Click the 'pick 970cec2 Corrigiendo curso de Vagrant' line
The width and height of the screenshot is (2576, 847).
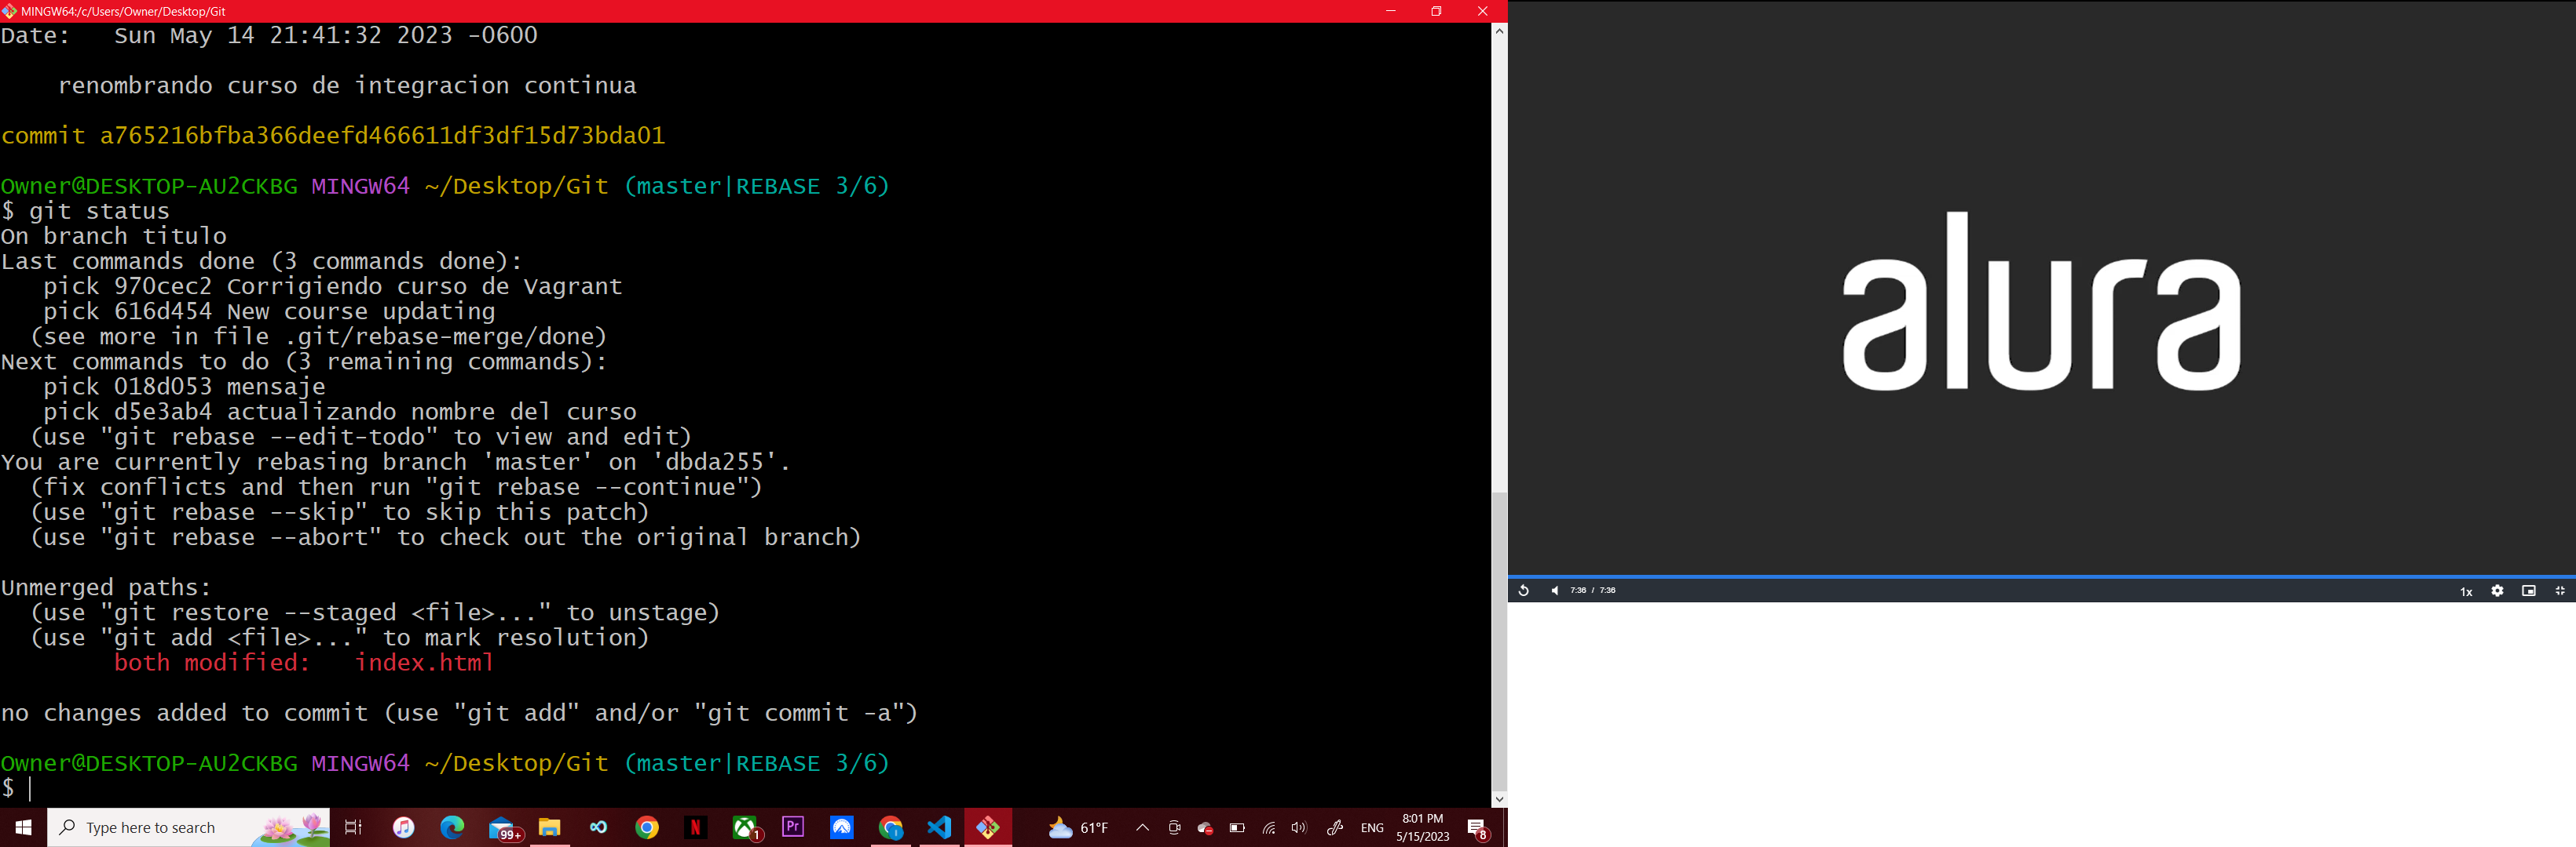[x=333, y=287]
